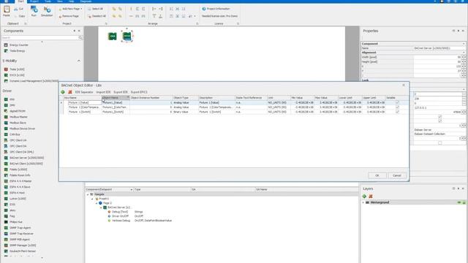Add new object with green plus icon
Viewport: 468px width, 263px height.
point(63,92)
